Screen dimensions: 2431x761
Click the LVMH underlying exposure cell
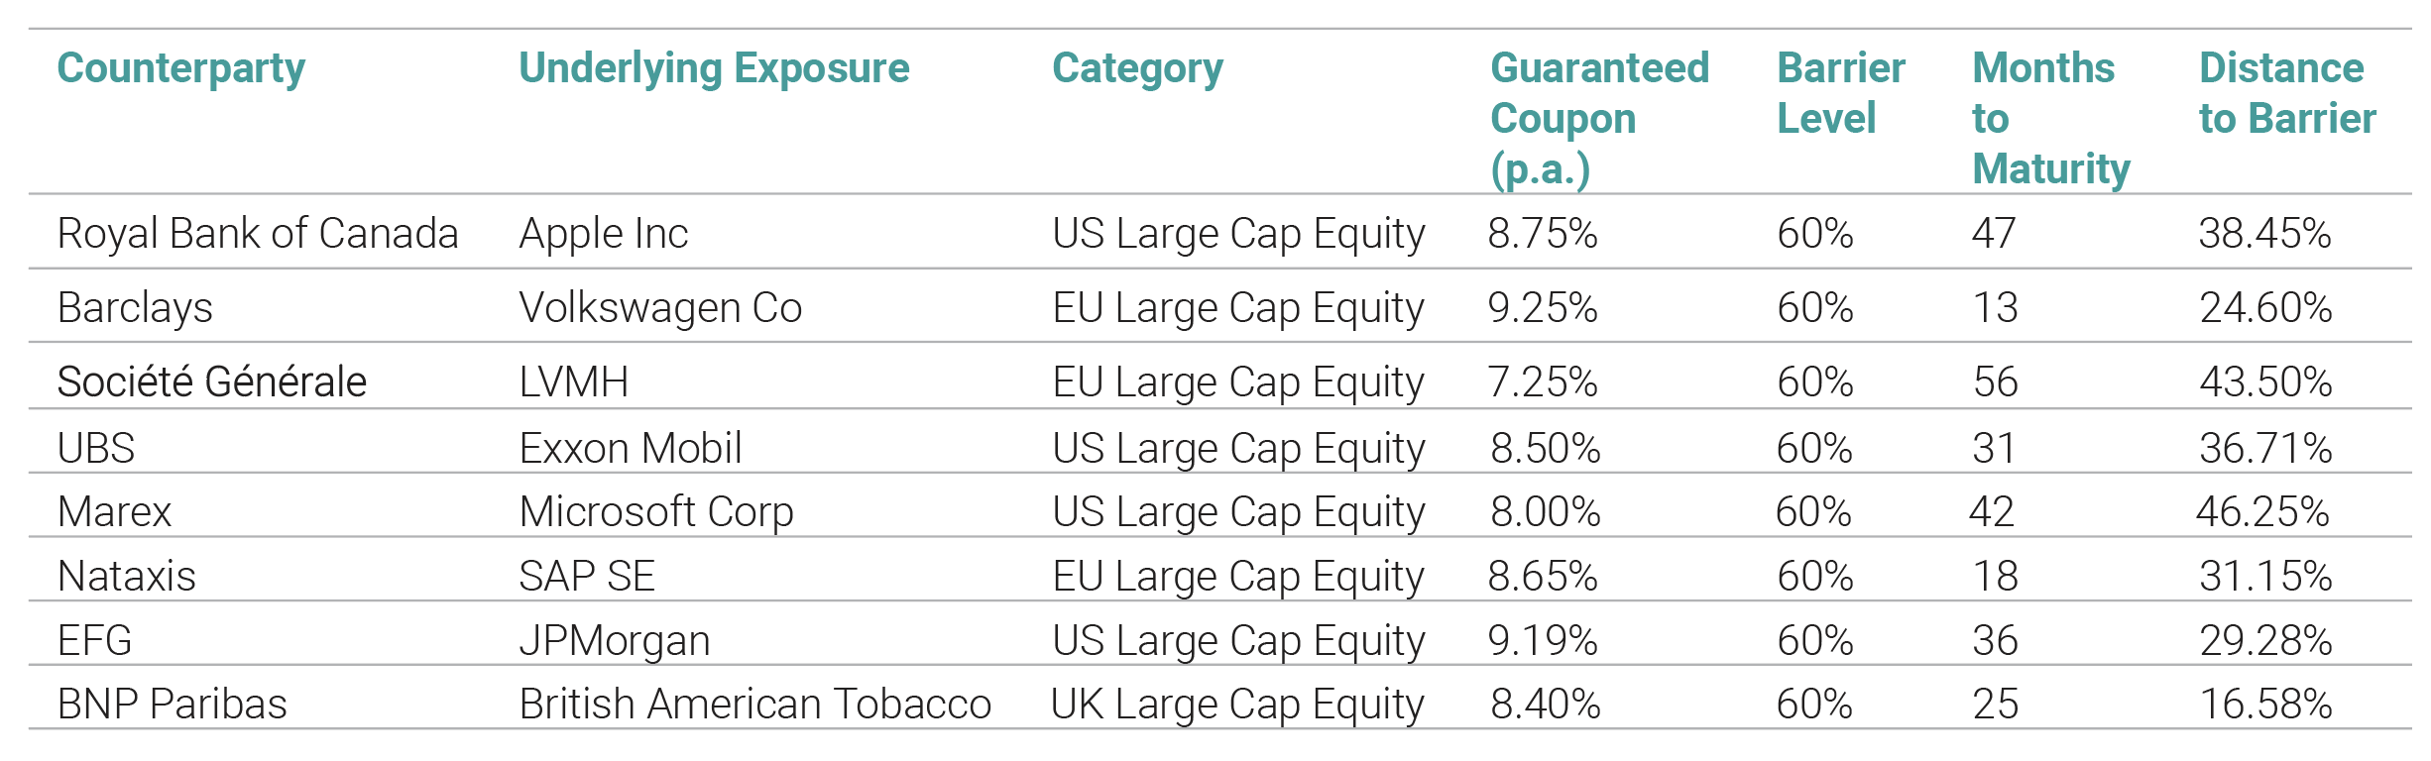click(x=573, y=382)
